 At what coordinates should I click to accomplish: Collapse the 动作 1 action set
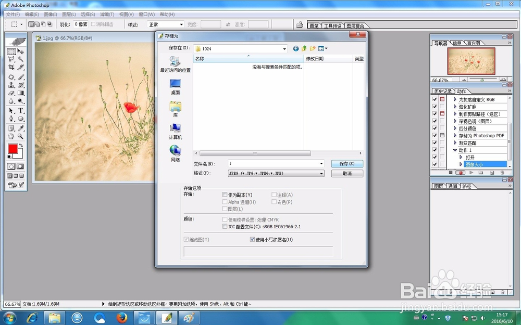point(455,150)
